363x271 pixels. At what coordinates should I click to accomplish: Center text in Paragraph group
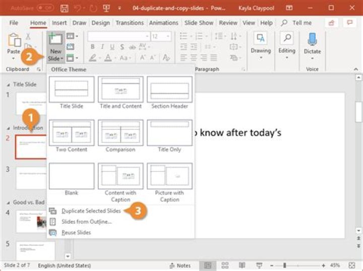(194, 57)
